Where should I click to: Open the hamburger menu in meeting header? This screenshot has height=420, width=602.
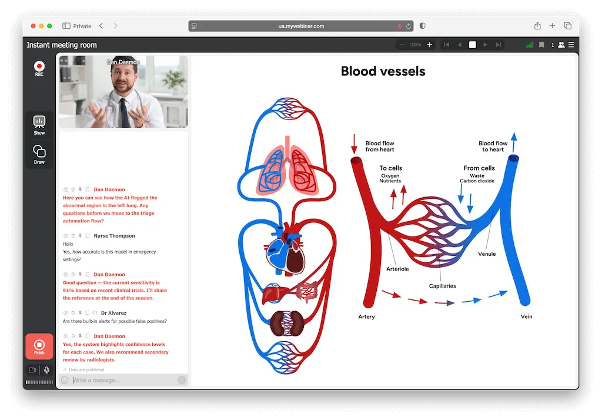[x=571, y=45]
